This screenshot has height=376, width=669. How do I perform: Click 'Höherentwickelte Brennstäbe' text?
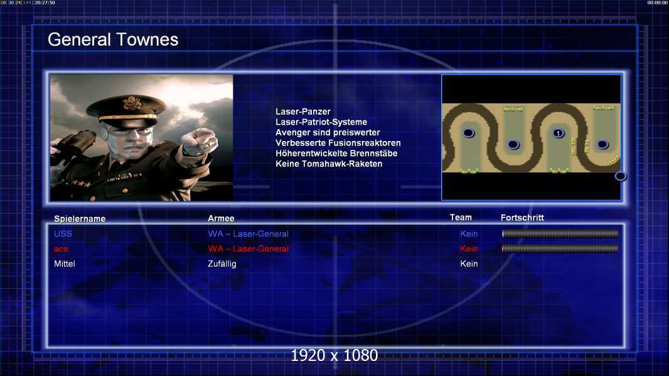[336, 154]
